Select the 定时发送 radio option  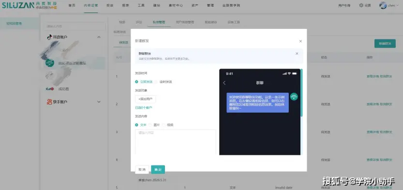pyautogui.click(x=163, y=82)
